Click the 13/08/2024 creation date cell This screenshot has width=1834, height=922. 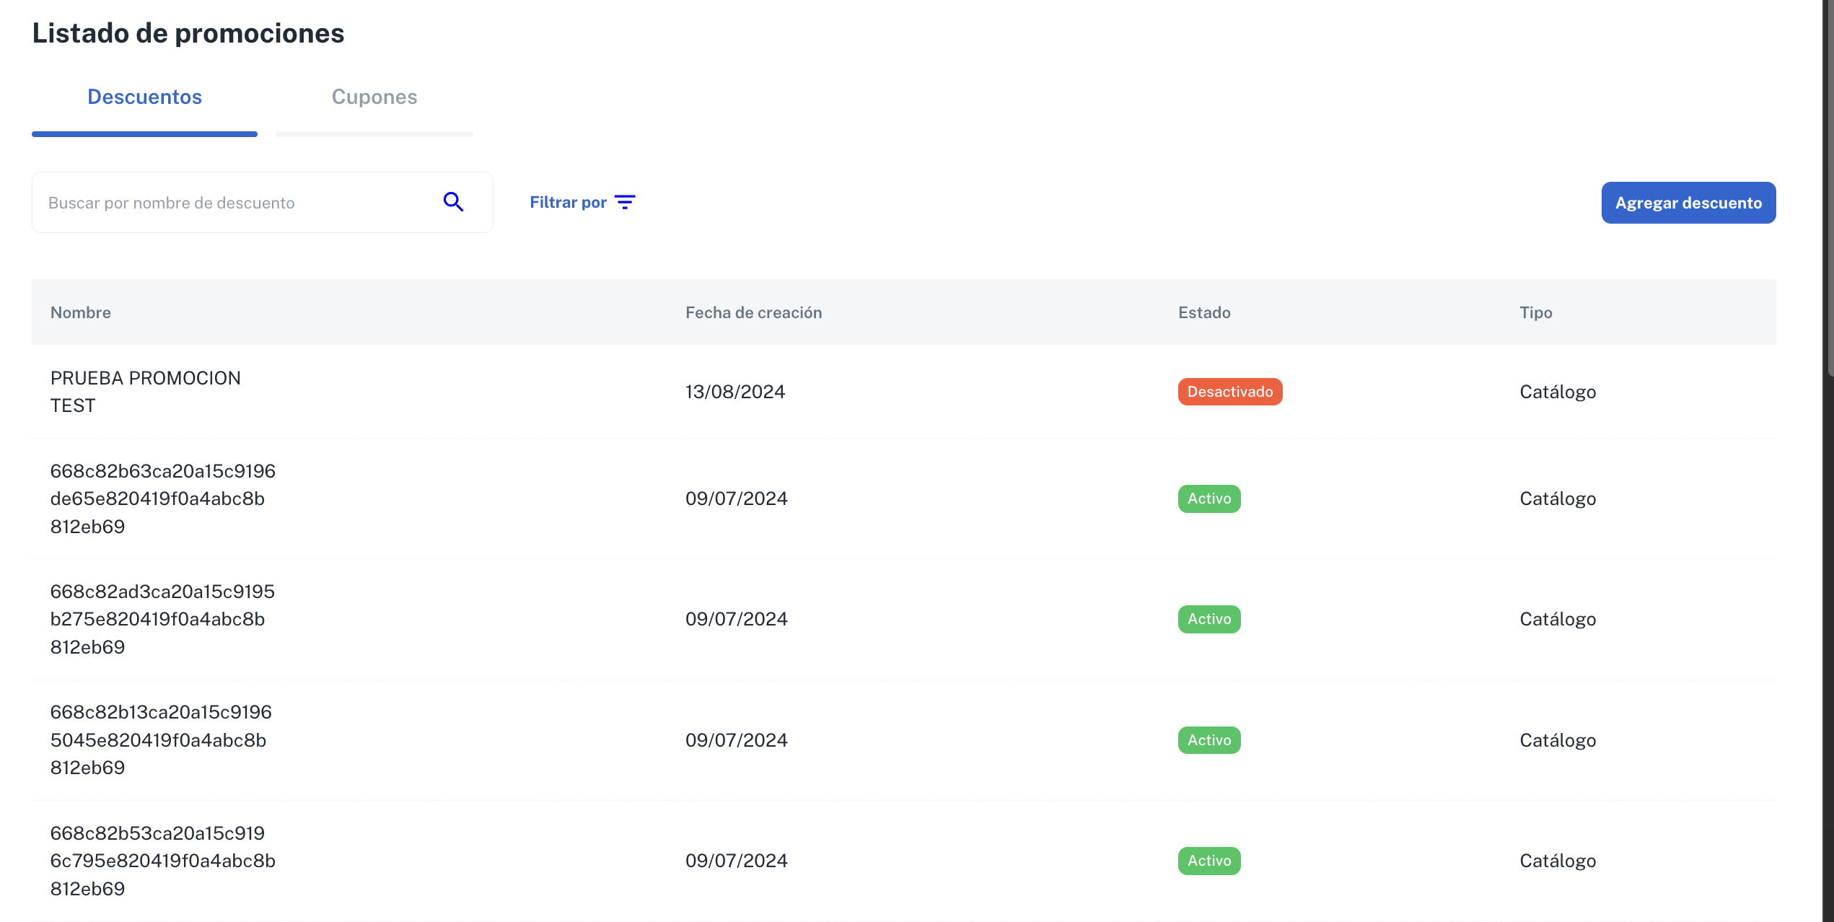[x=734, y=392]
